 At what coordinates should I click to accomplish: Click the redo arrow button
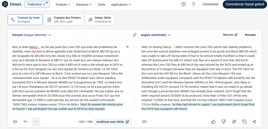click(36, 122)
